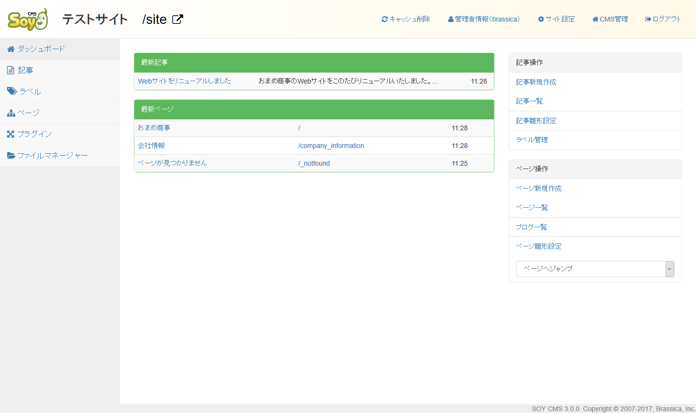
Task: Open サイト設定 in the header
Action: tap(557, 19)
